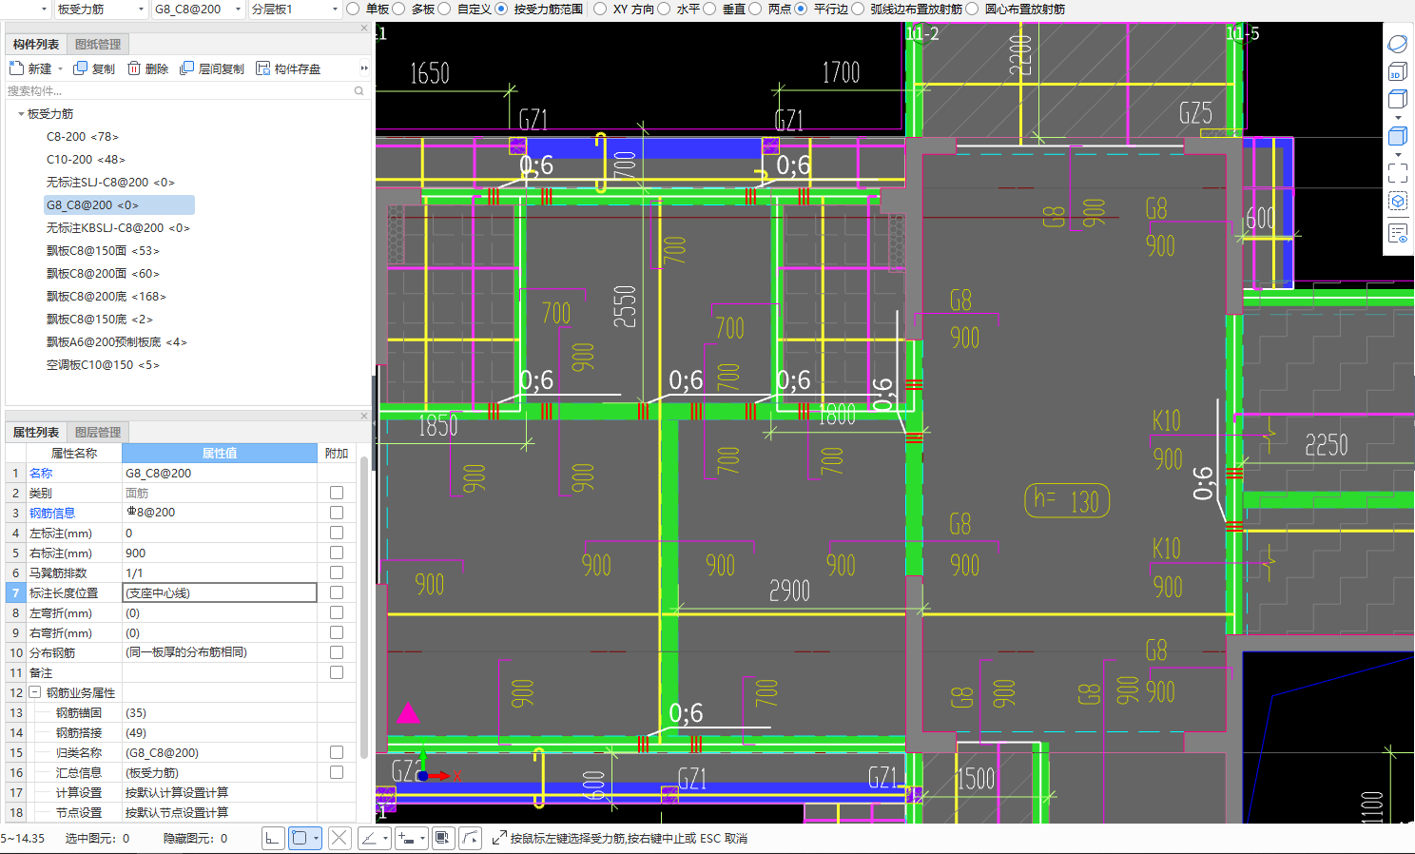Image resolution: width=1415 pixels, height=854 pixels.
Task: Select the 多板 radio option
Action: pyautogui.click(x=398, y=9)
